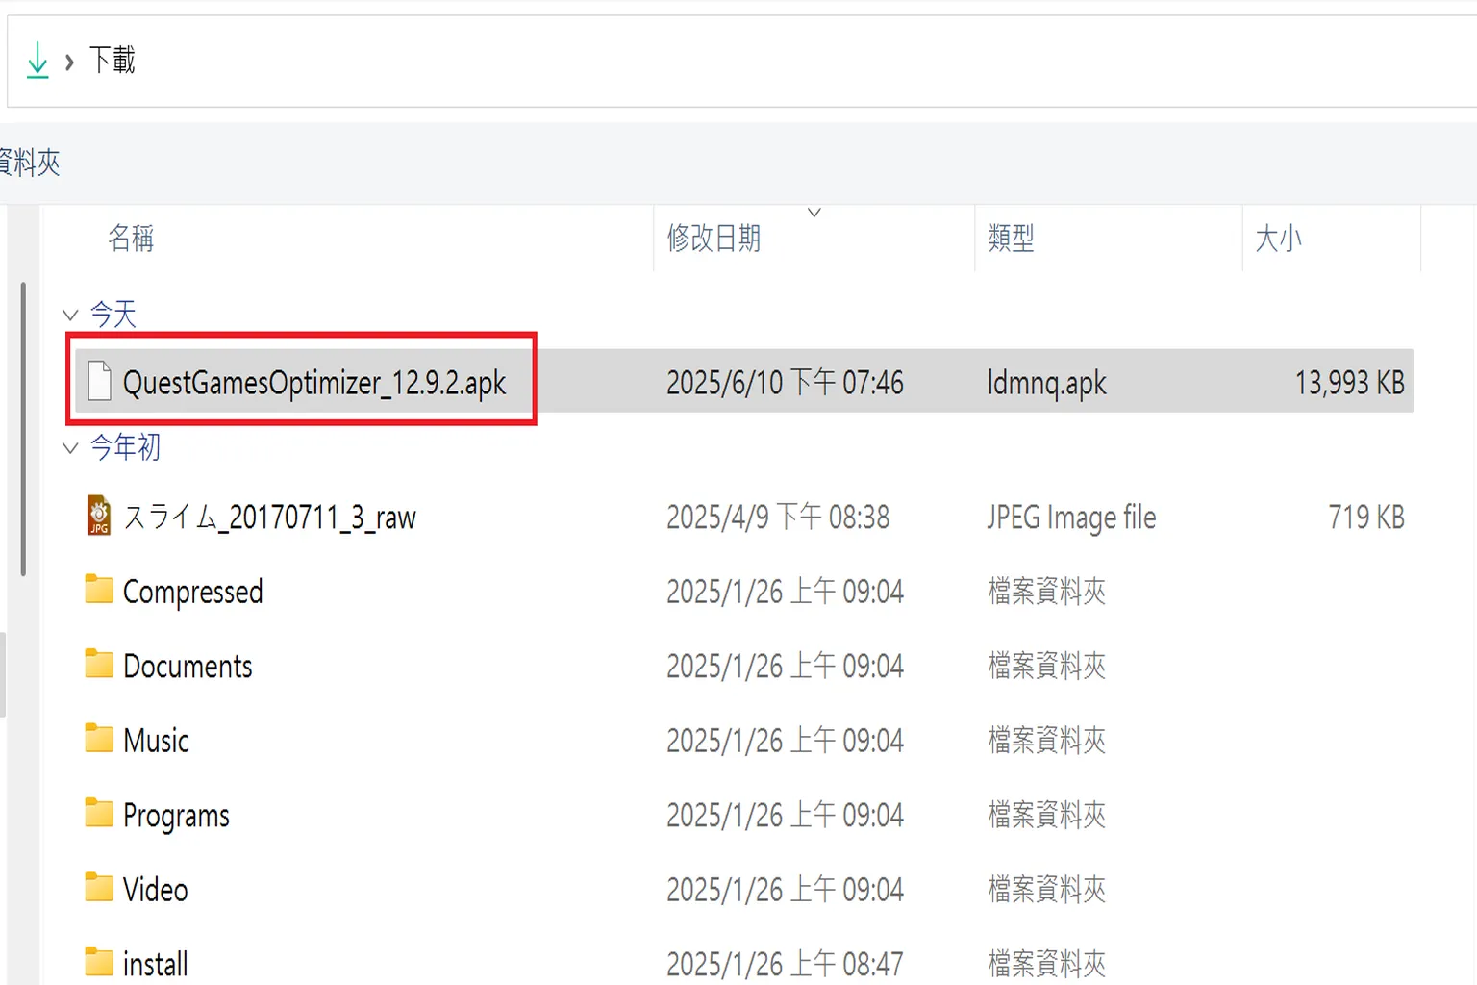Click the 下載 breadcrumb in the address bar
This screenshot has width=1477, height=985.
111,60
